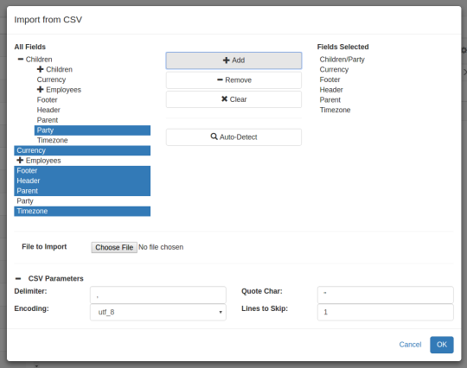Image resolution: width=467 pixels, height=368 pixels.
Task: Select Header in Fields Selected list
Action: click(331, 90)
